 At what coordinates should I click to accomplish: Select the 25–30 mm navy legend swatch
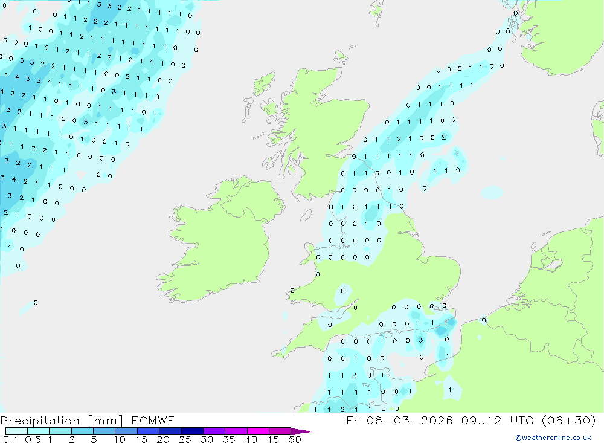(192, 431)
